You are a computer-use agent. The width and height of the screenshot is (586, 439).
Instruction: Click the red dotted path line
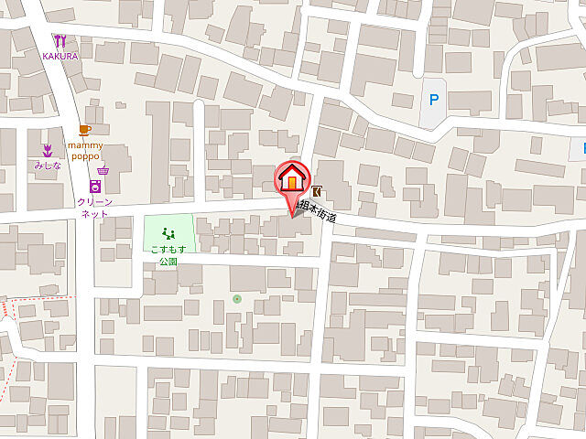click(38, 298)
